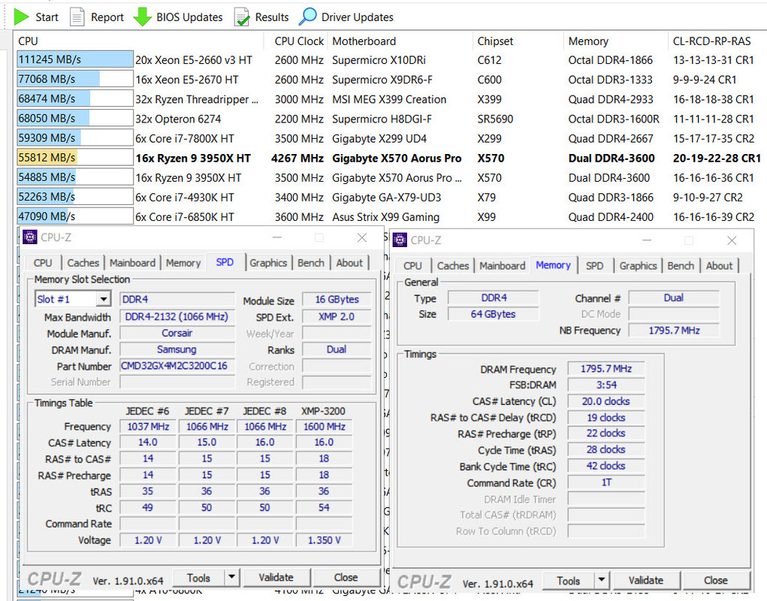Switch to the Bench tab in the left CPU-Z window

[x=310, y=263]
